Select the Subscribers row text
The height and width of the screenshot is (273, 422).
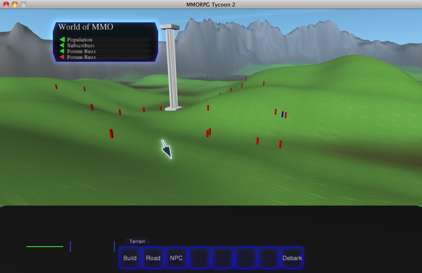point(81,45)
